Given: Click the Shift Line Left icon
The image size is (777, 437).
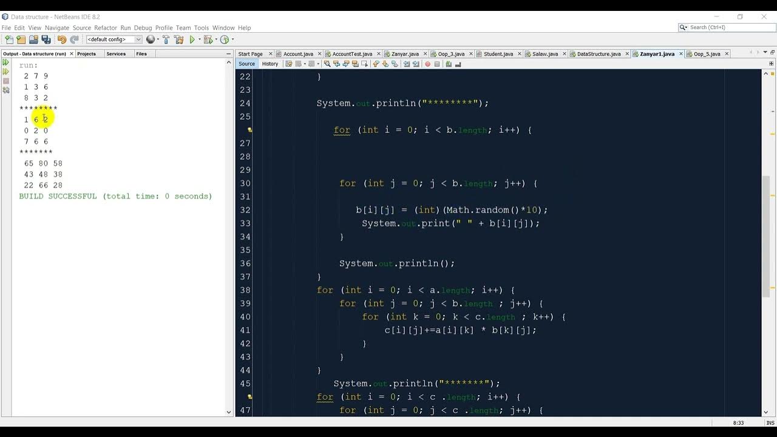Looking at the screenshot, I should click(407, 64).
